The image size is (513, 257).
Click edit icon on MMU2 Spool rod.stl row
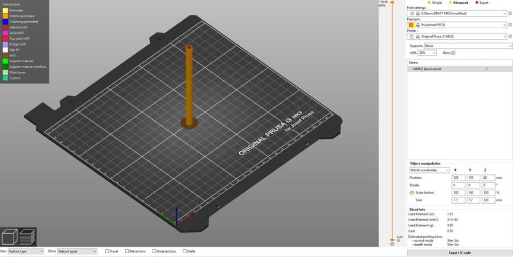pos(486,69)
